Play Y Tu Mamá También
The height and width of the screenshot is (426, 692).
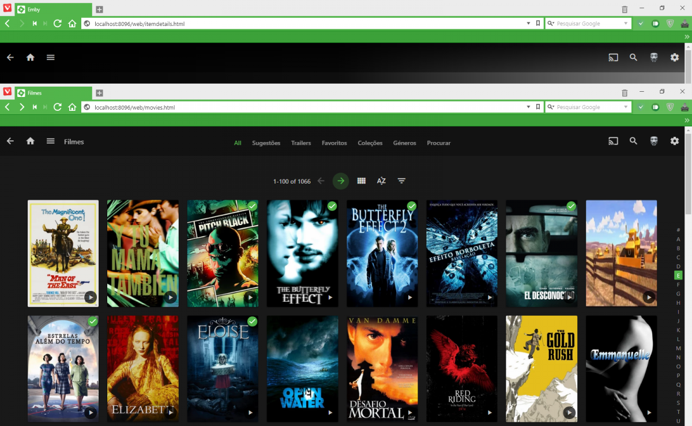tap(170, 297)
